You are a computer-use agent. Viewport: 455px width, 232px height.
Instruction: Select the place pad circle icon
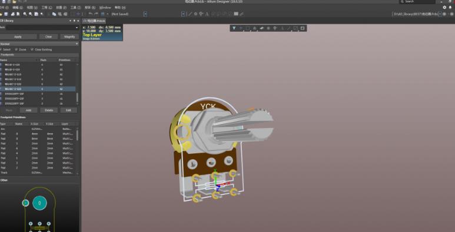coord(268,28)
